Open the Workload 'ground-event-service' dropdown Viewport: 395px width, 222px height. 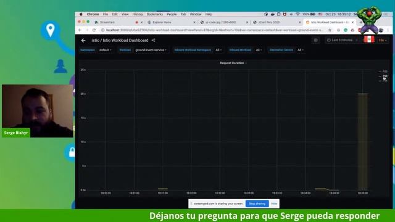[151, 50]
